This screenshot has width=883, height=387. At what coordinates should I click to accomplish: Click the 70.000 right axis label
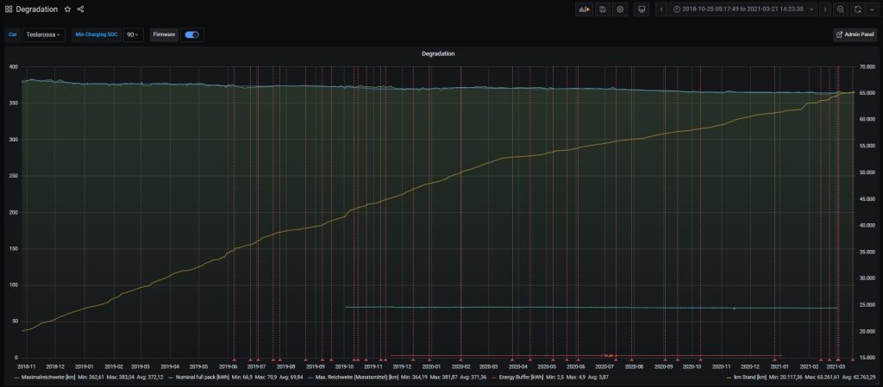867,67
